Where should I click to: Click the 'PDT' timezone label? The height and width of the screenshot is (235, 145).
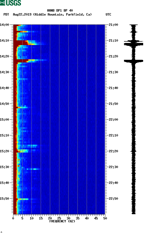(x=6, y=14)
